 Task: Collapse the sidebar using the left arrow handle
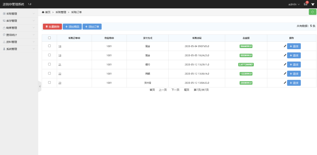40,87
